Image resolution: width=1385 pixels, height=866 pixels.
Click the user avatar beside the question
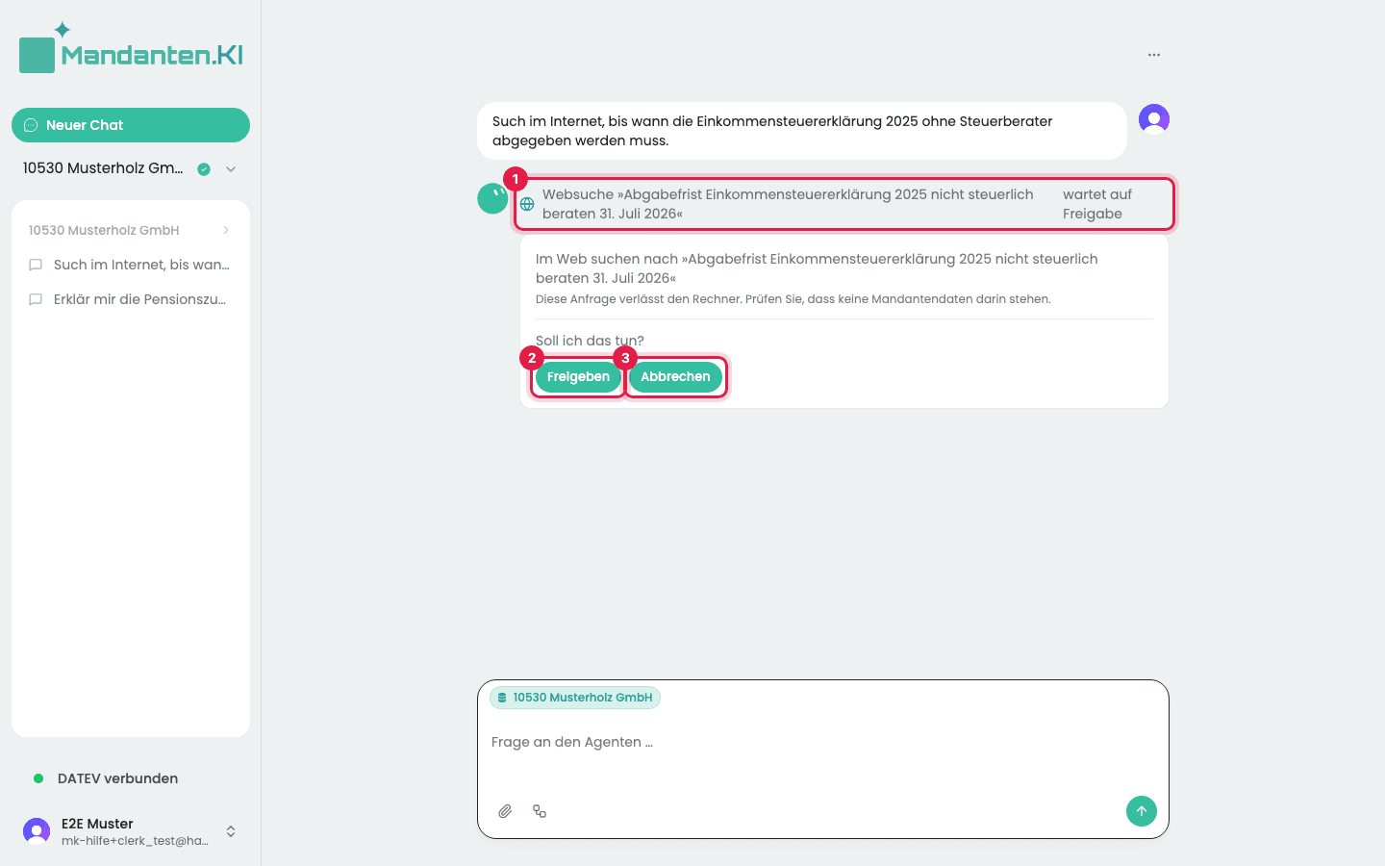[x=1154, y=119]
